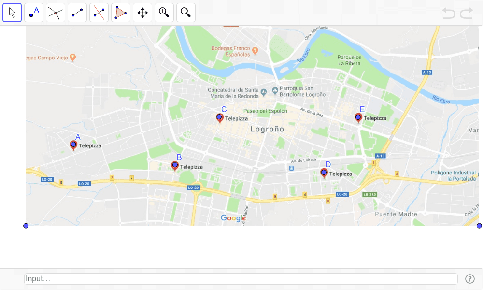
Task: Select point A near Telepizza west
Action: pos(74,144)
